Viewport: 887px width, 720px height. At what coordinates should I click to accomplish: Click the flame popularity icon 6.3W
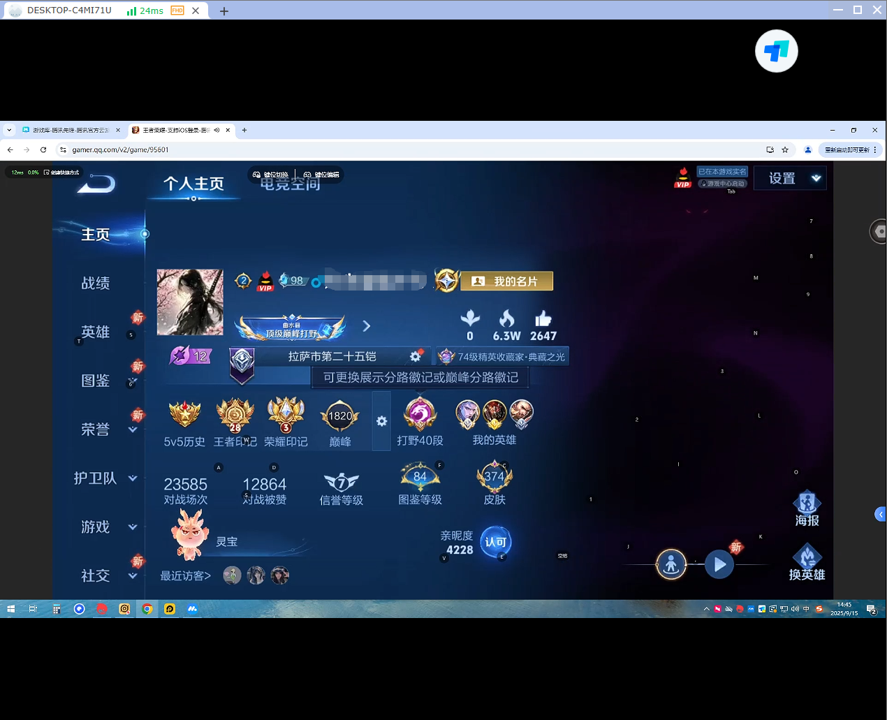tap(507, 319)
